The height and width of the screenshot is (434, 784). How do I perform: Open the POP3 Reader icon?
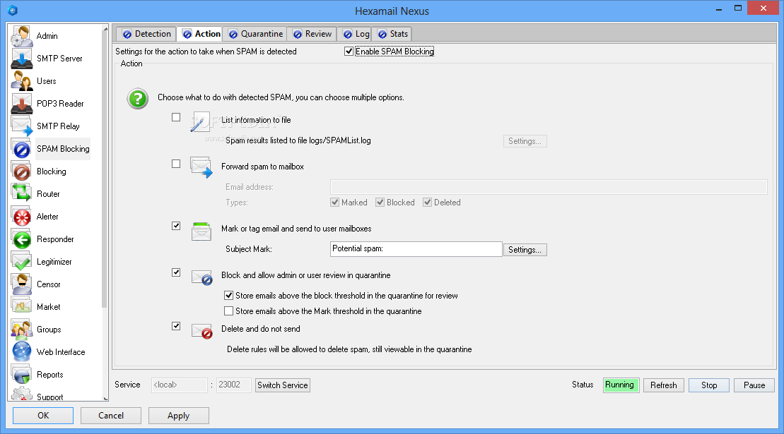[x=22, y=104]
